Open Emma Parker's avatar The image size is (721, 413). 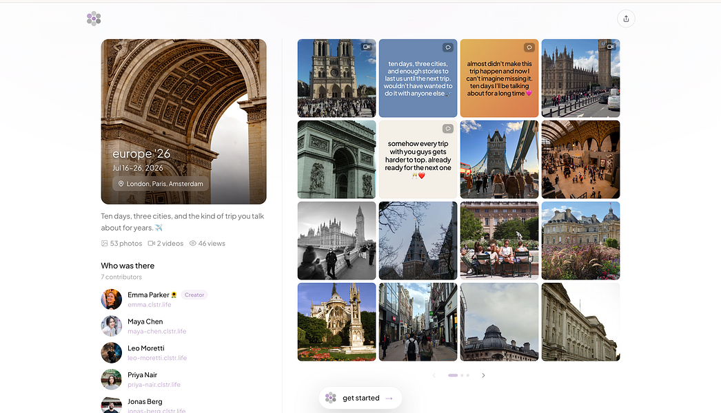pyautogui.click(x=111, y=299)
